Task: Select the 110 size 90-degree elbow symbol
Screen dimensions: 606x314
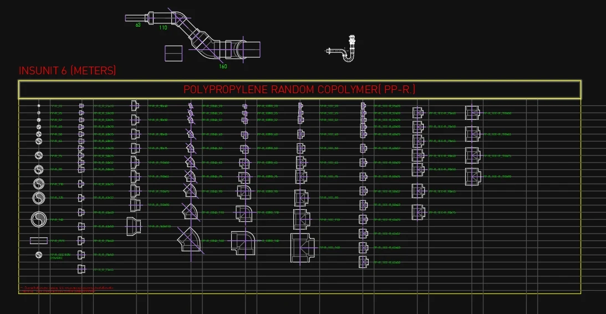Action: tap(244, 214)
